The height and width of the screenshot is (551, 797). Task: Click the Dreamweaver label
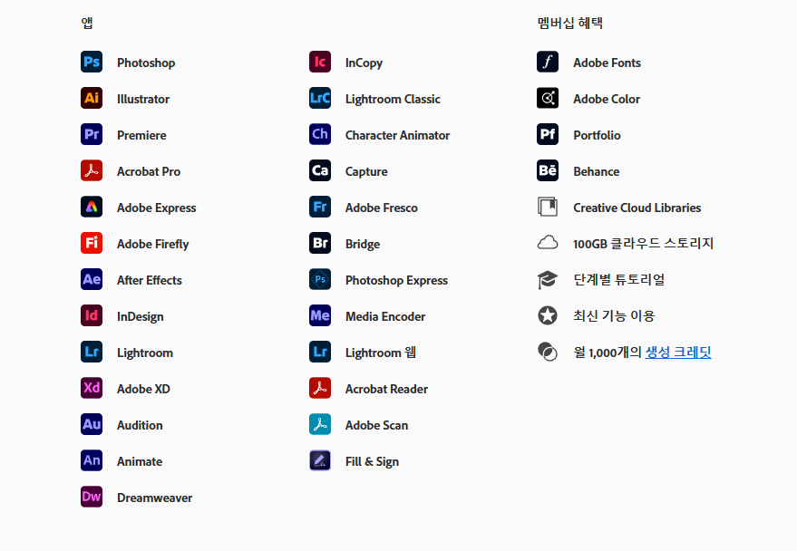[x=154, y=498]
